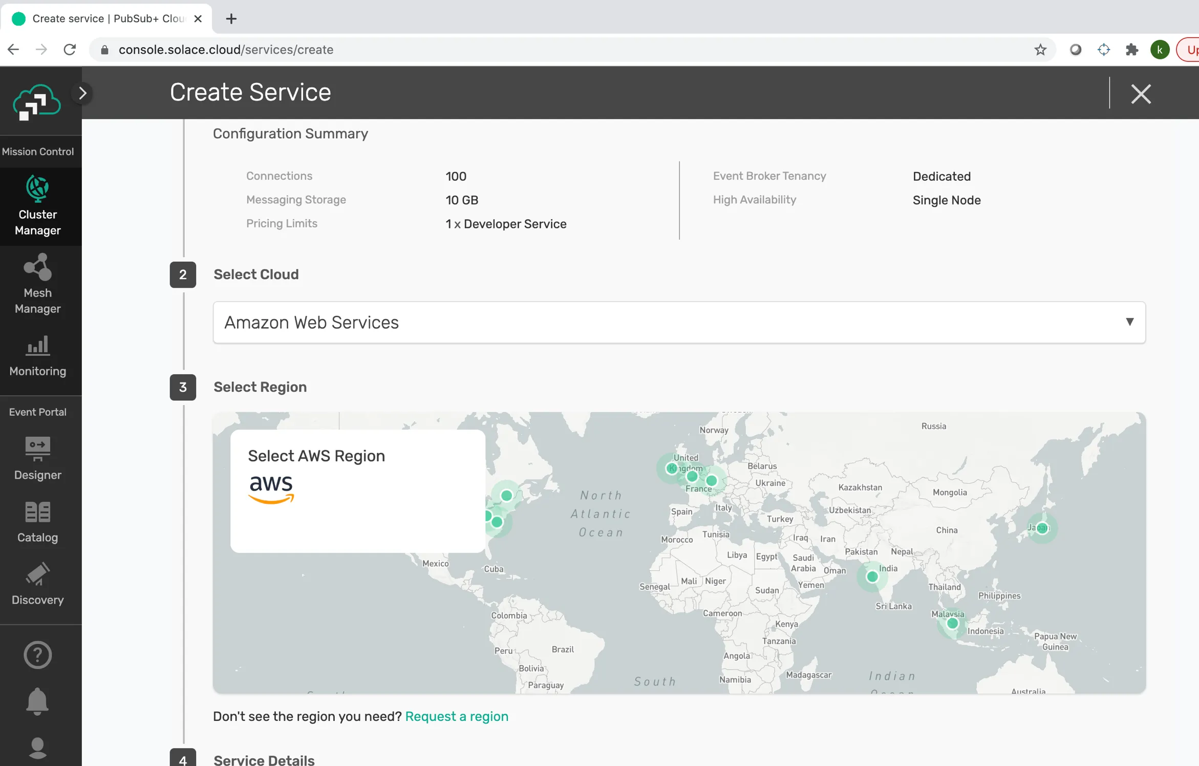Open Mesh Manager in sidebar
1199x766 pixels.
pos(38,284)
